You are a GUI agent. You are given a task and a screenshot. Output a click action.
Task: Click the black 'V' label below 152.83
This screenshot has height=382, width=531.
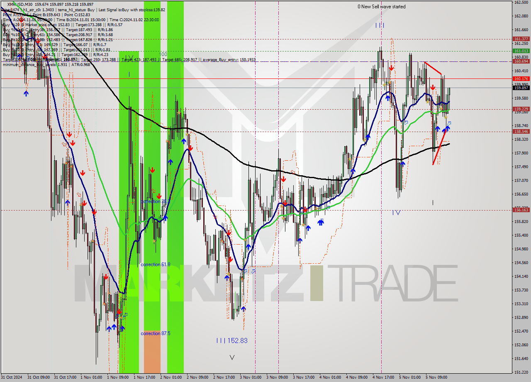tap(232, 358)
